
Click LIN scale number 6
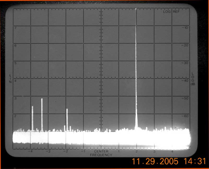[15, 46]
